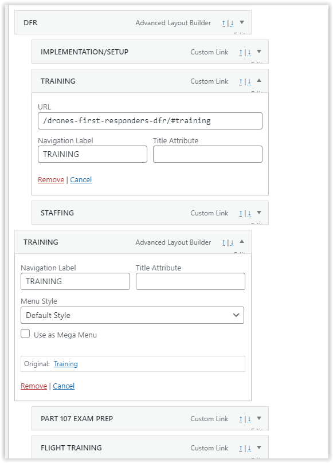Cancel changes to top-level TRAINING item
333x463 pixels.
pyautogui.click(x=64, y=386)
